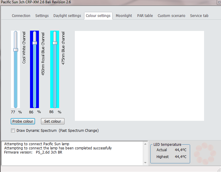This screenshot has height=172, width=221.
Task: Click the circular busy indicator icon
Action: click(205, 153)
